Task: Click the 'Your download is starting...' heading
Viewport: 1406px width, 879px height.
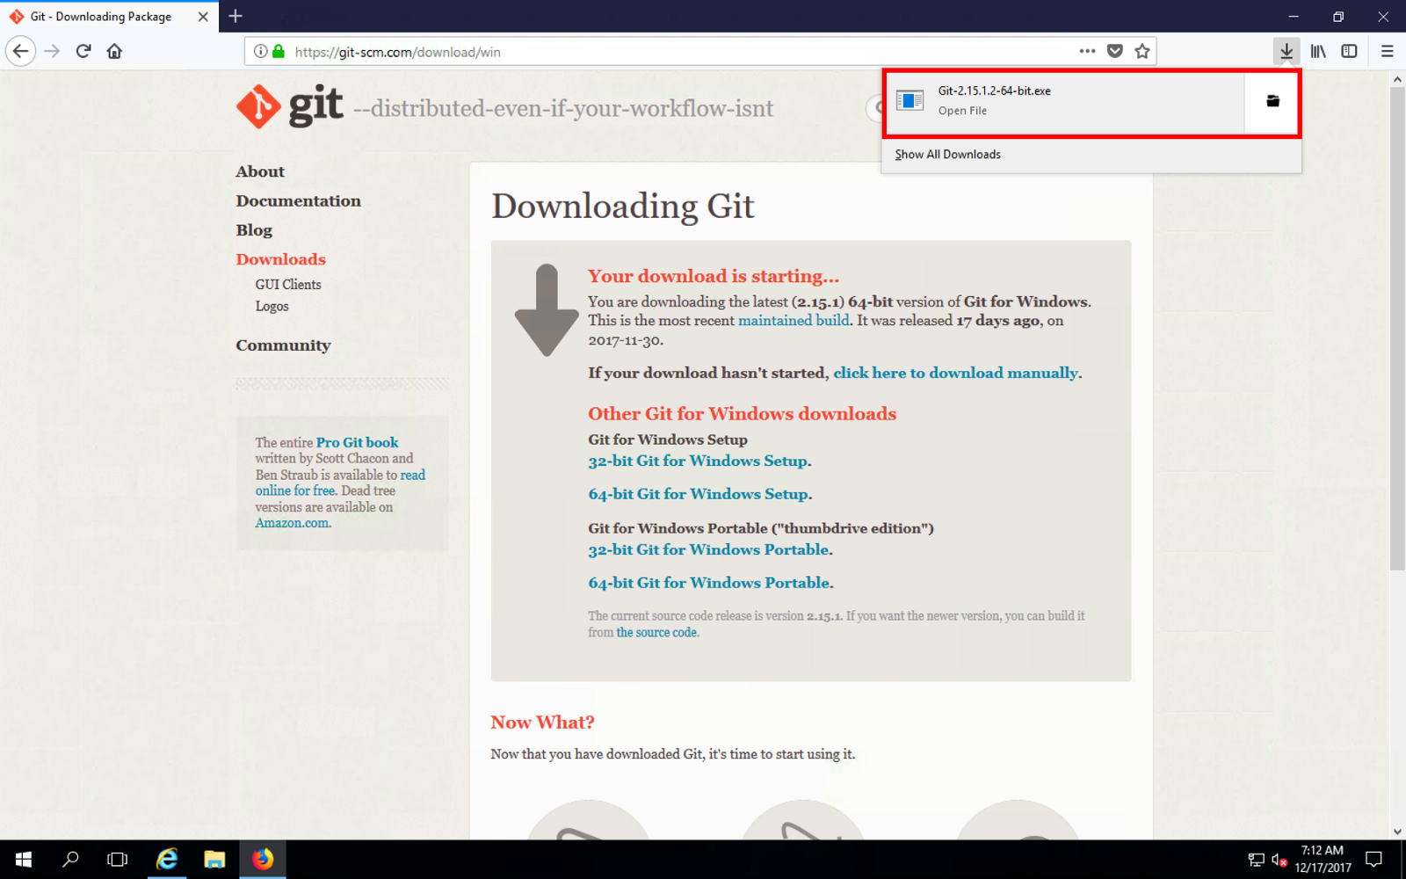Action: [x=714, y=276]
